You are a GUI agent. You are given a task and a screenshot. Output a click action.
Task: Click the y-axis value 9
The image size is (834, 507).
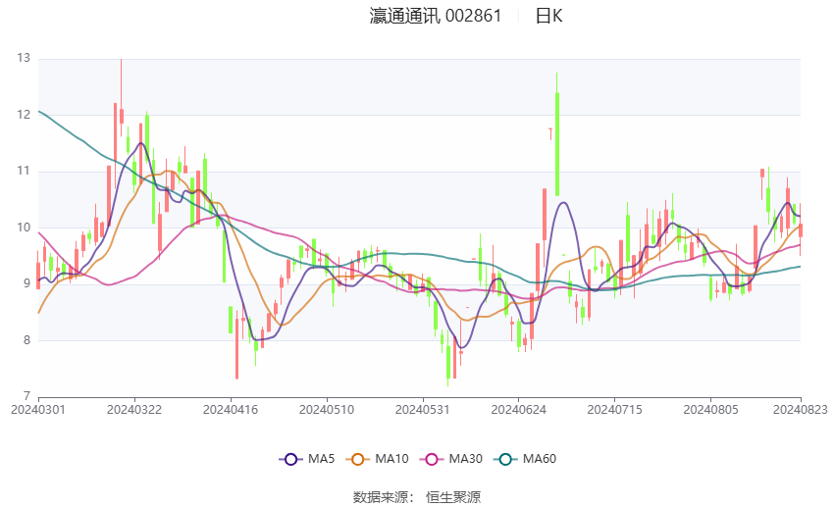tap(26, 283)
